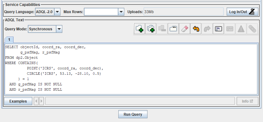263x122 pixels.
Task: Go to the previous example arrow
Action: pyautogui.click(x=36, y=101)
